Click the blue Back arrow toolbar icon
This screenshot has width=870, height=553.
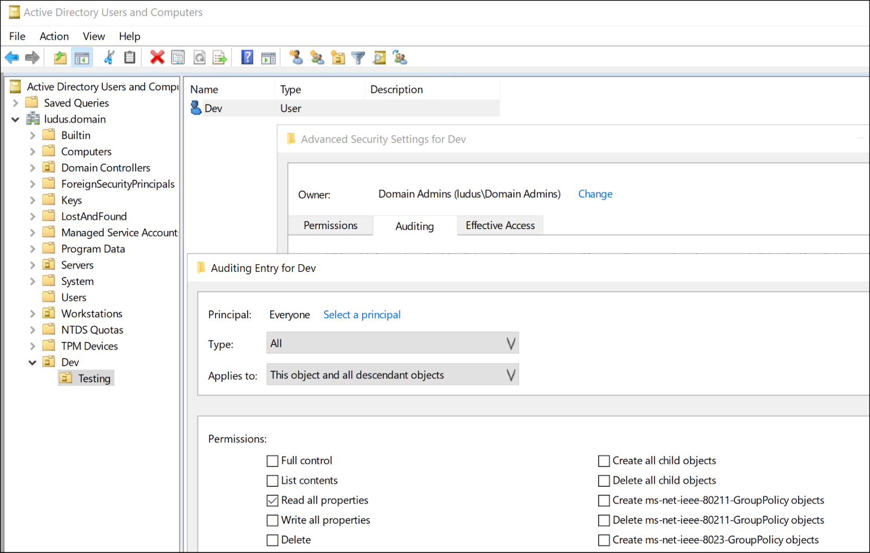[11, 57]
